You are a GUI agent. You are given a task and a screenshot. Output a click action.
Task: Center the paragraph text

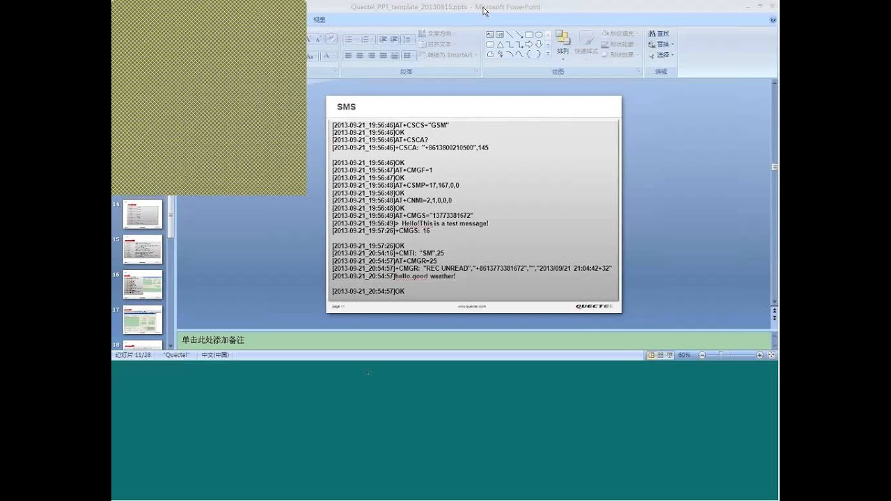coord(360,56)
